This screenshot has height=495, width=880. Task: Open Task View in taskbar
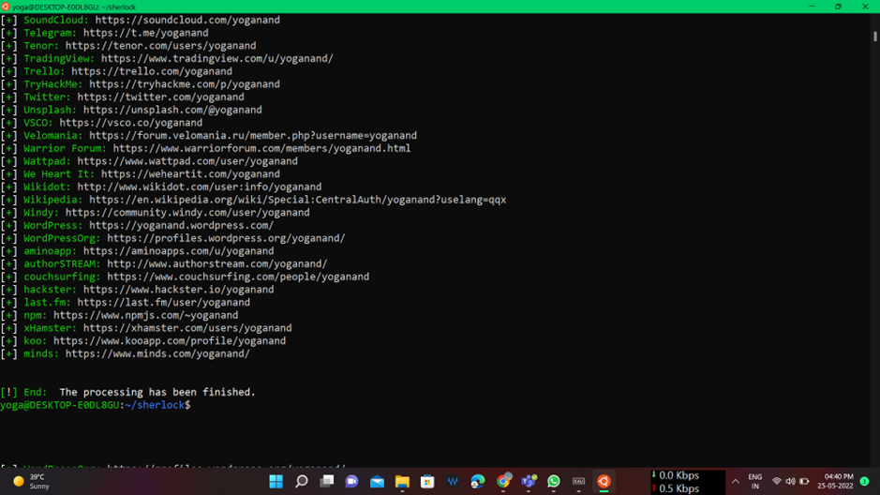(x=327, y=482)
